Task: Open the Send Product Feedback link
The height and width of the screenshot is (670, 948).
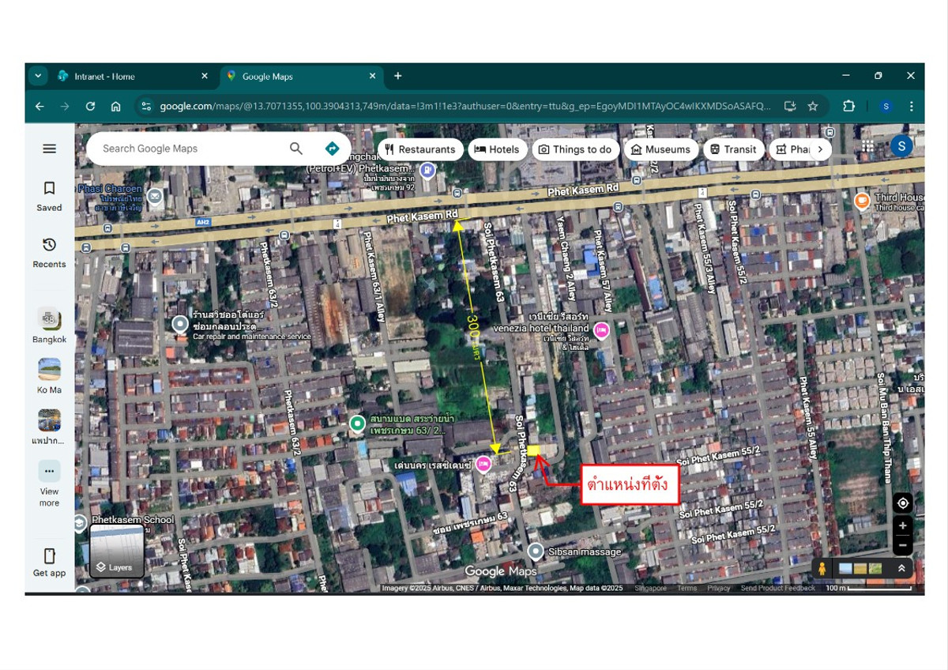Action: 777,588
